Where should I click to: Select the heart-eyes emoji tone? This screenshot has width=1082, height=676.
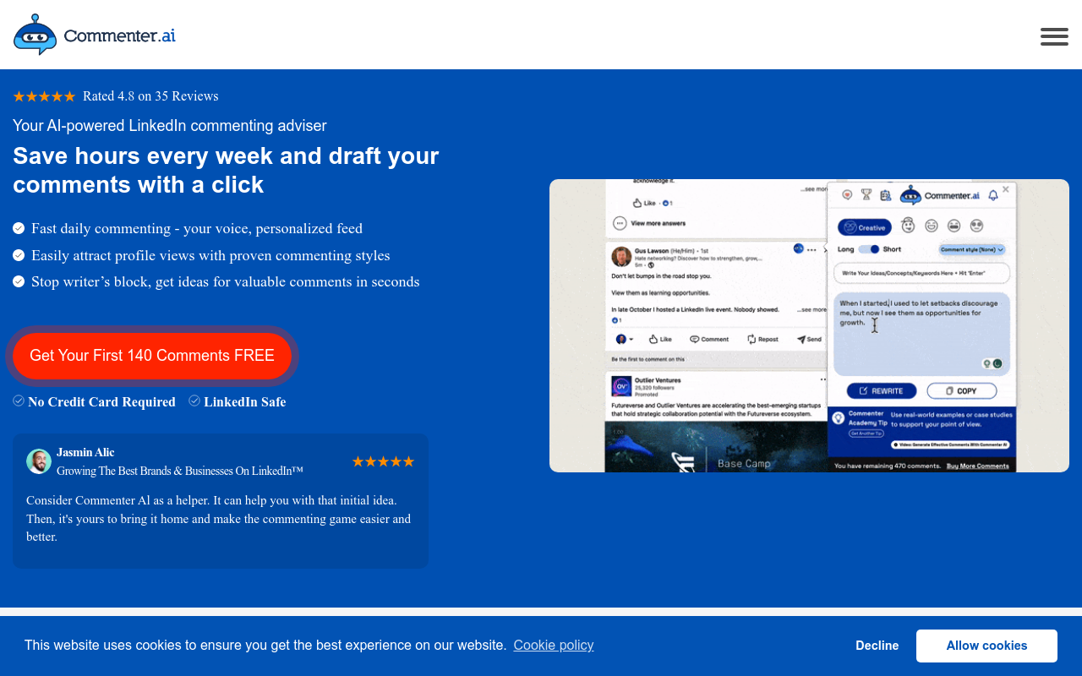click(x=977, y=226)
